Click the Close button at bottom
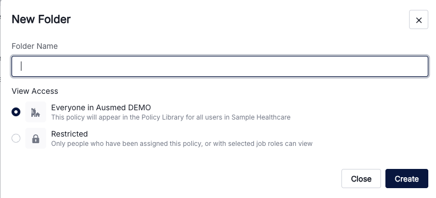The width and height of the screenshot is (436, 198). tap(361, 179)
